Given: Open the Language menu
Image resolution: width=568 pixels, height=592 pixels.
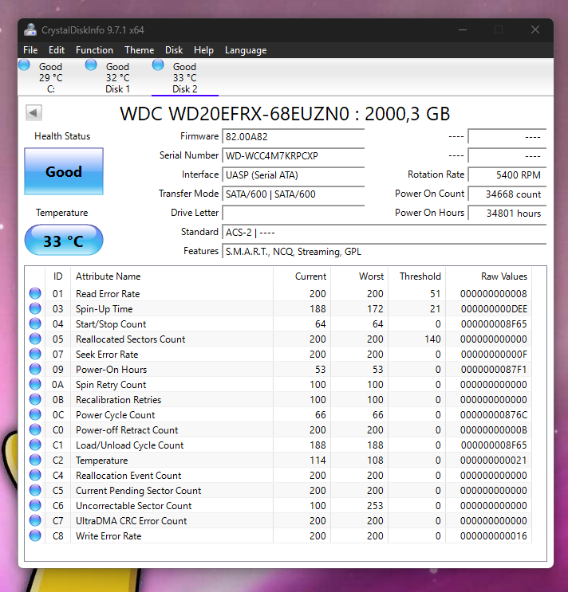Looking at the screenshot, I should (246, 50).
